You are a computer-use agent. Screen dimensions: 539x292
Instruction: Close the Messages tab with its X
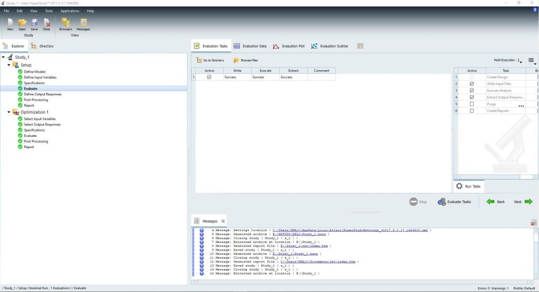click(x=223, y=221)
